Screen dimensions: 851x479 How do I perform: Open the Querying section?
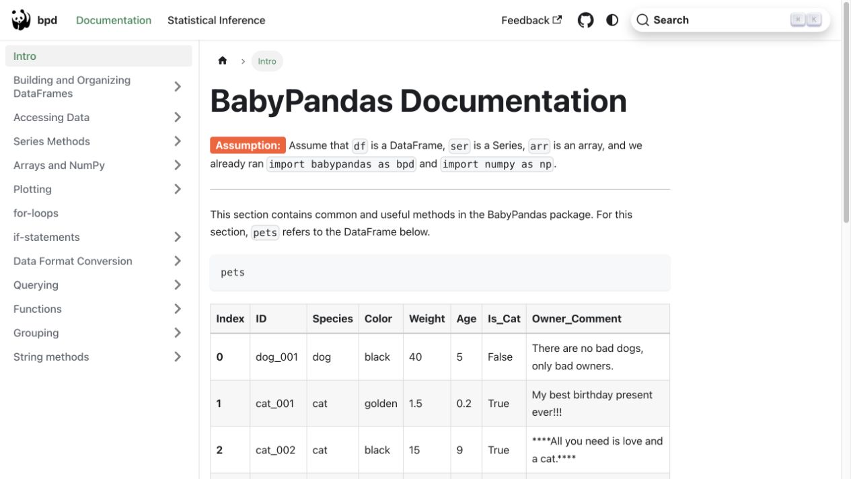tap(36, 285)
